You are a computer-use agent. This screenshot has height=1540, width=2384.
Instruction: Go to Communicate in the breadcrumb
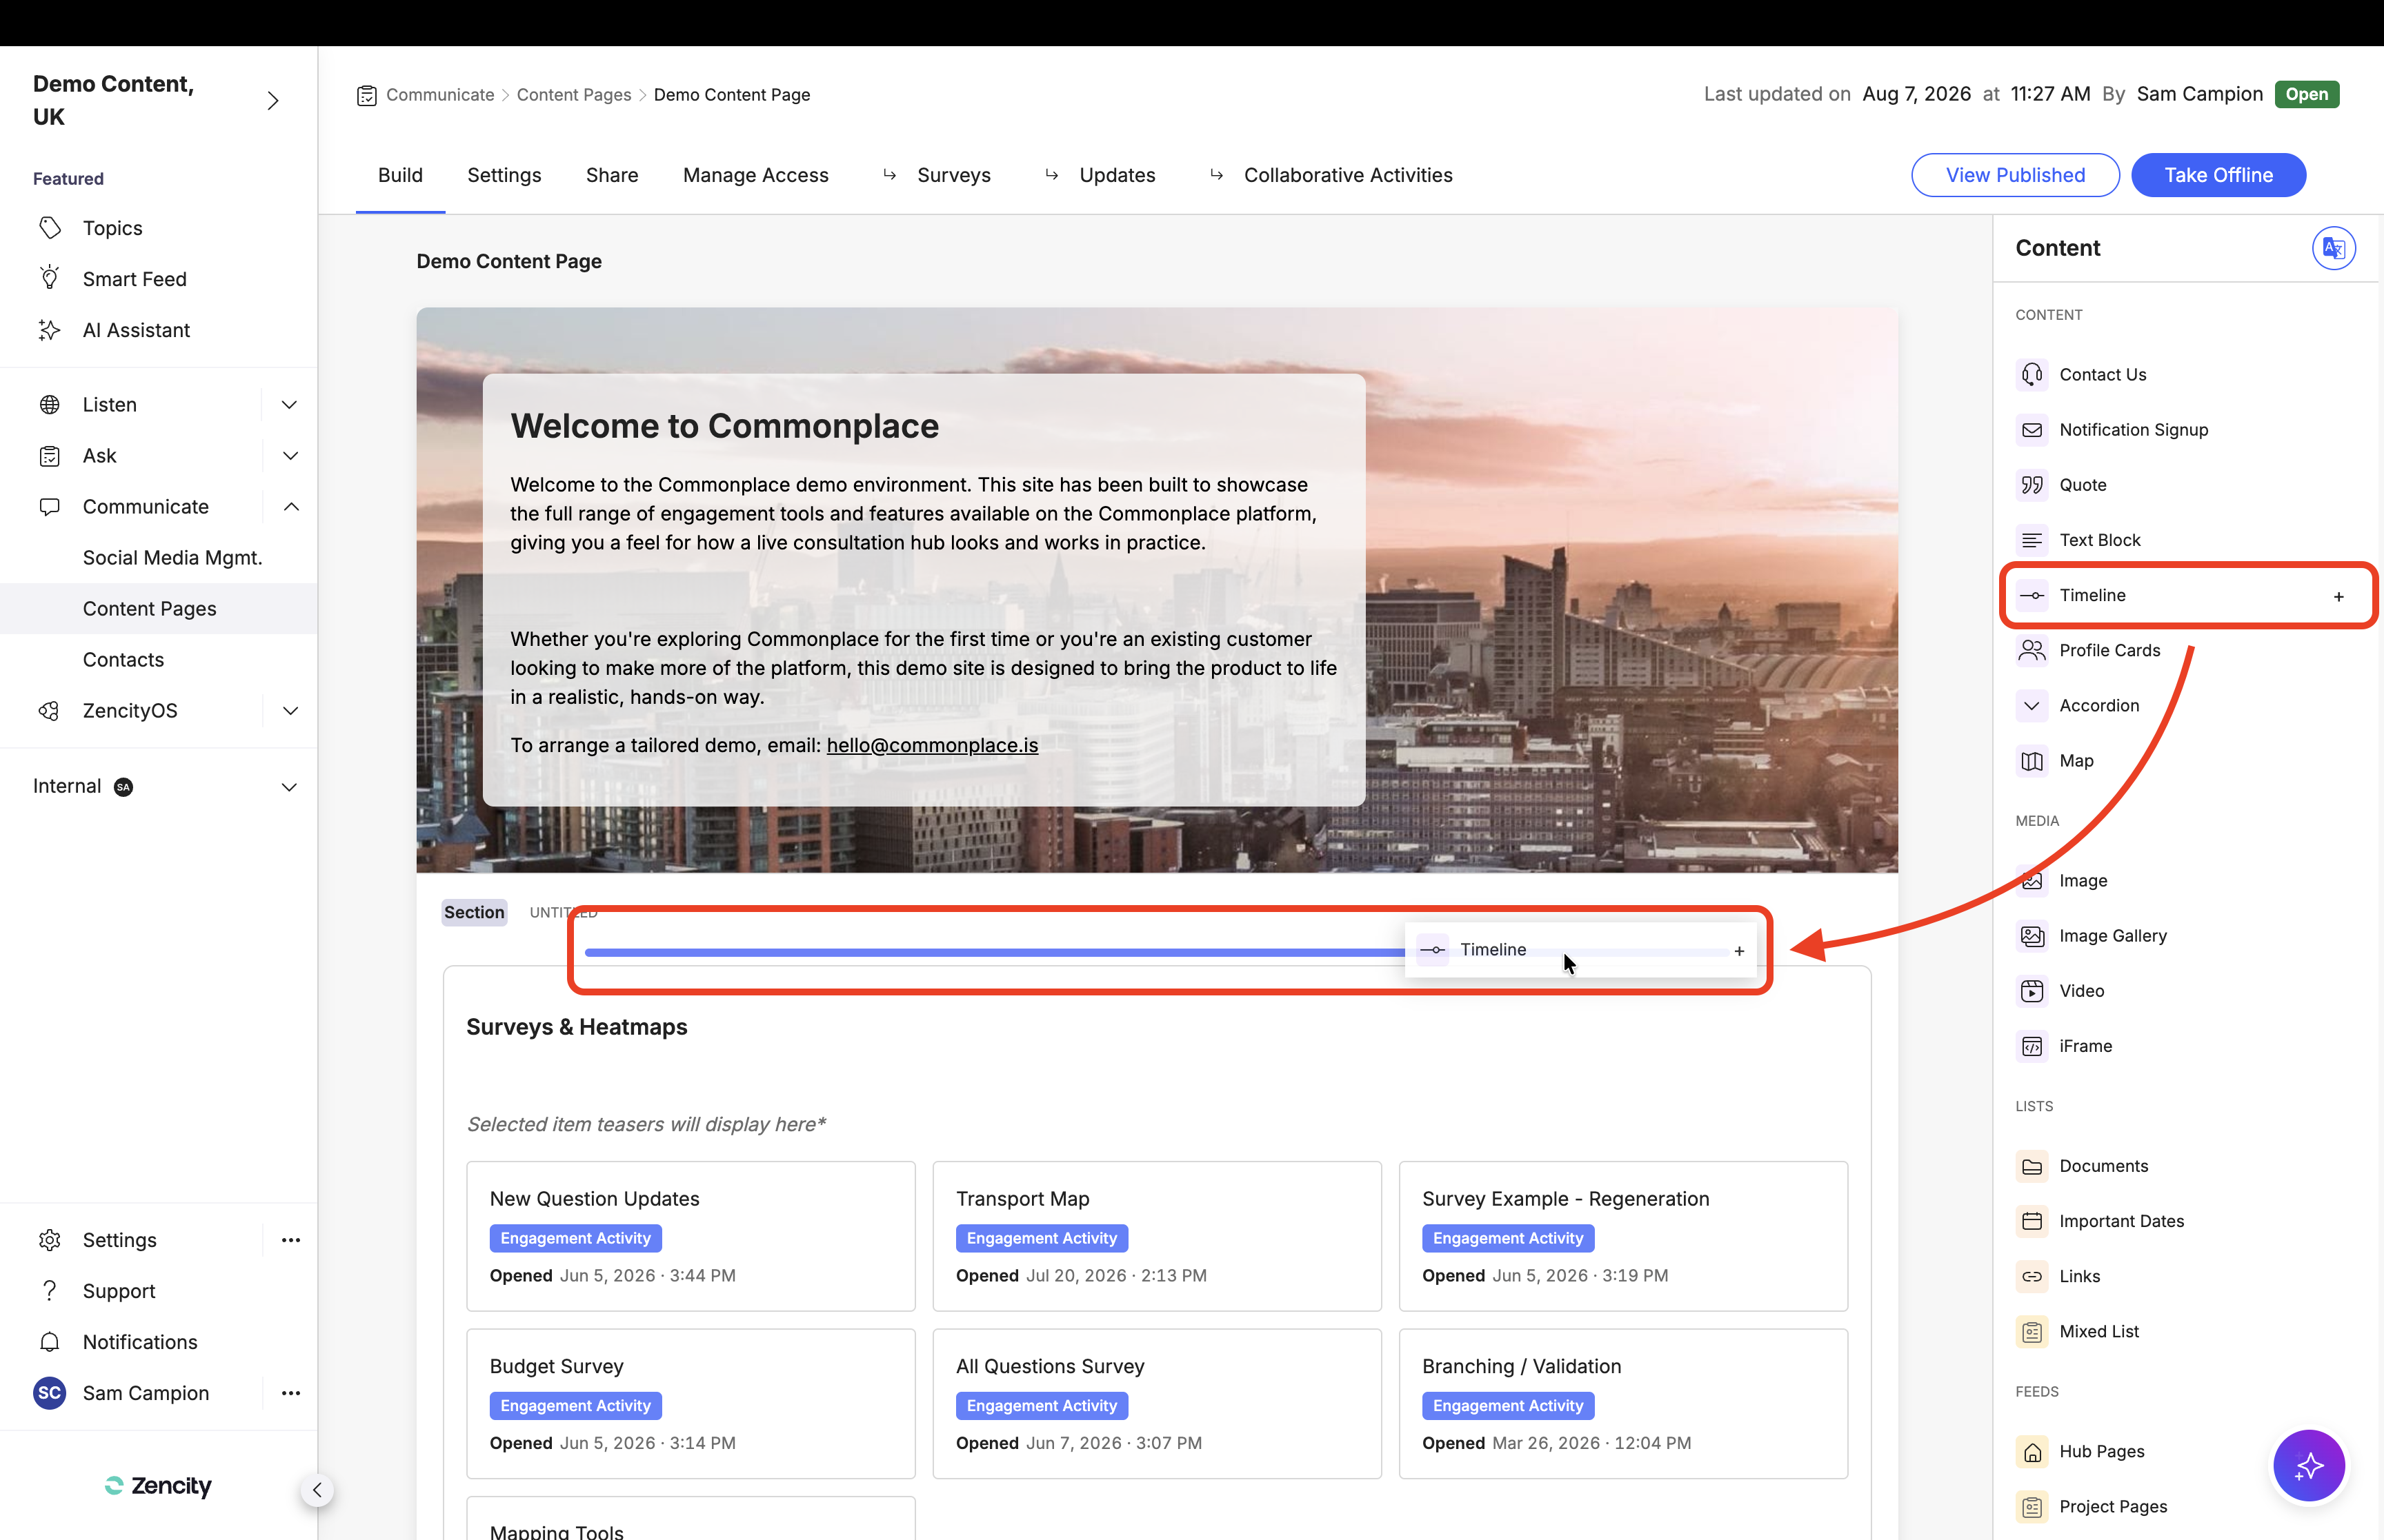(440, 95)
